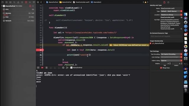Open Safari from the Dock
Image resolution: width=189 pixels, height=106 pixels.
tap(186, 26)
